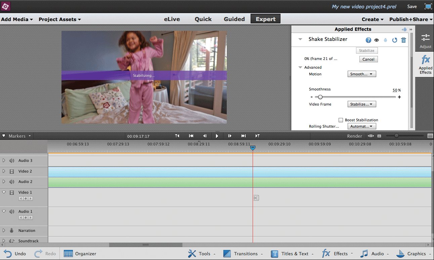
Task: Mute the Audio 3 track speaker
Action: click(12, 160)
